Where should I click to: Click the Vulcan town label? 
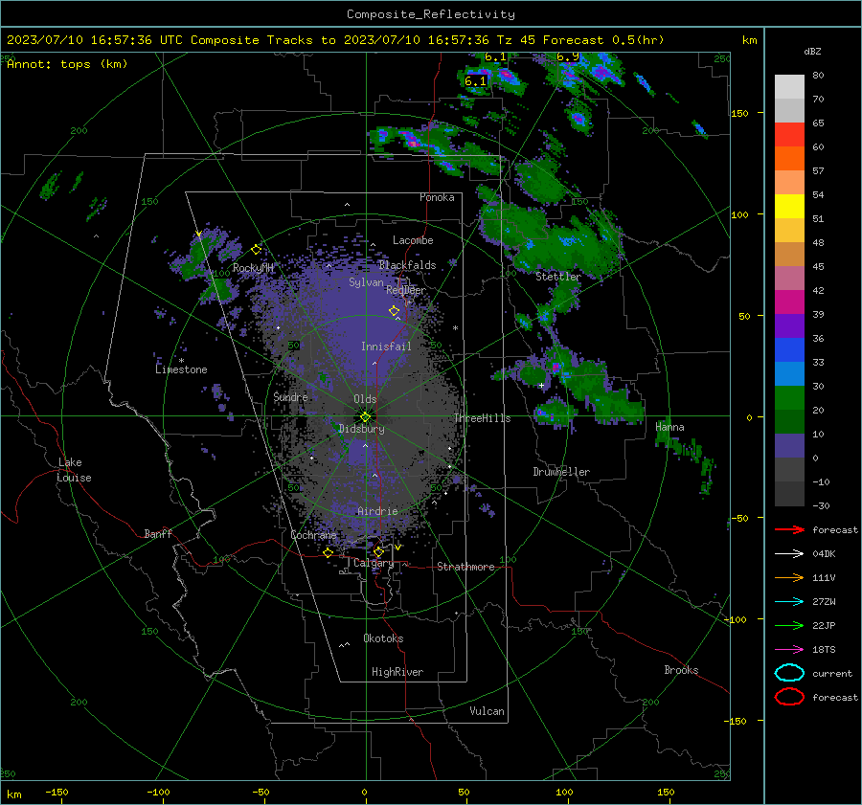487,711
